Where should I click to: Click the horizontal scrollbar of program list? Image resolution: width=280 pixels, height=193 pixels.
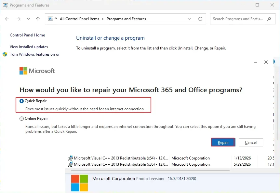tap(150, 171)
